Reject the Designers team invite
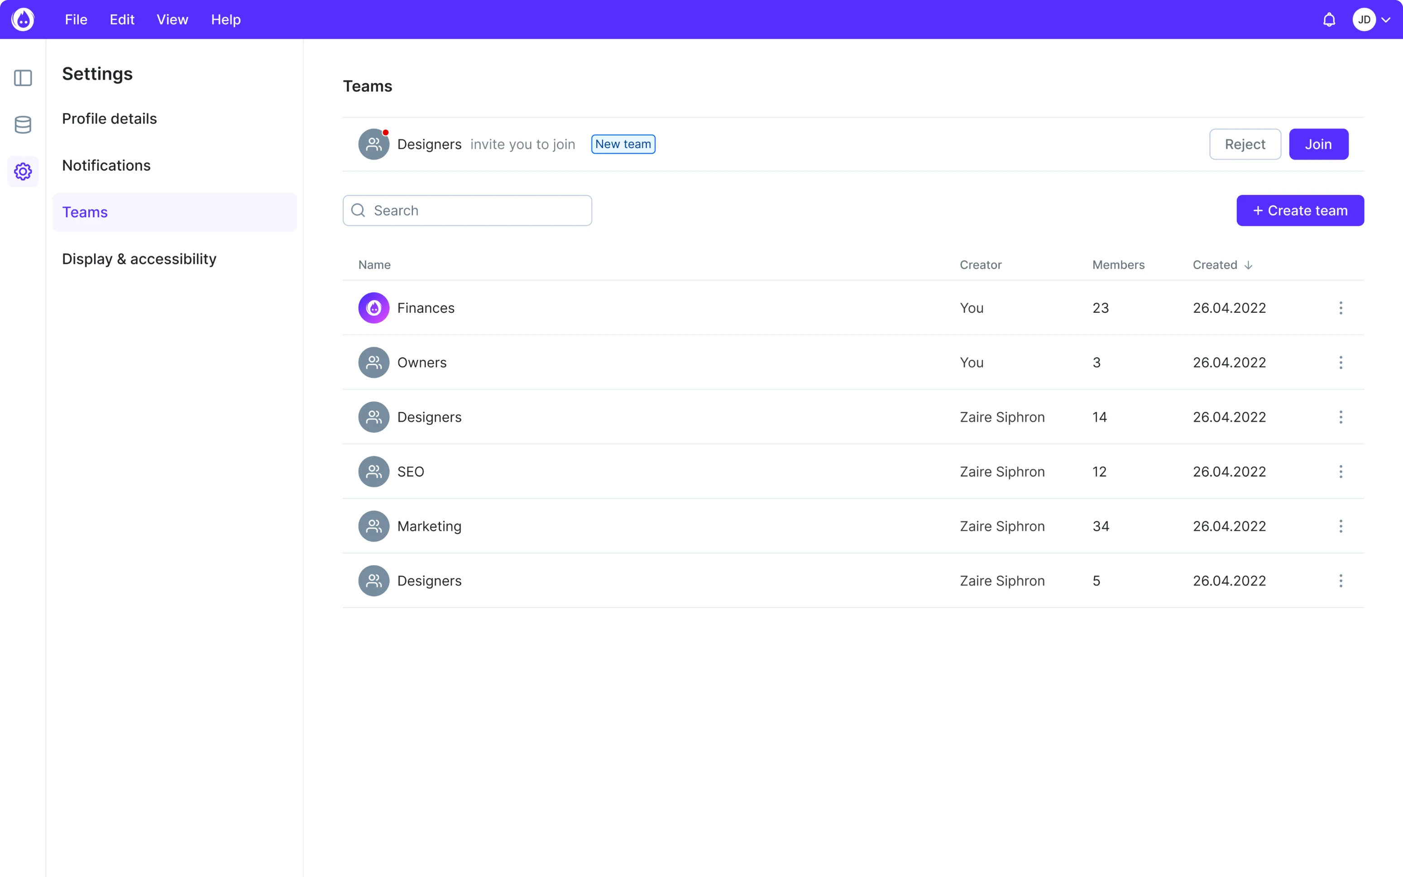This screenshot has height=877, width=1403. [x=1244, y=144]
